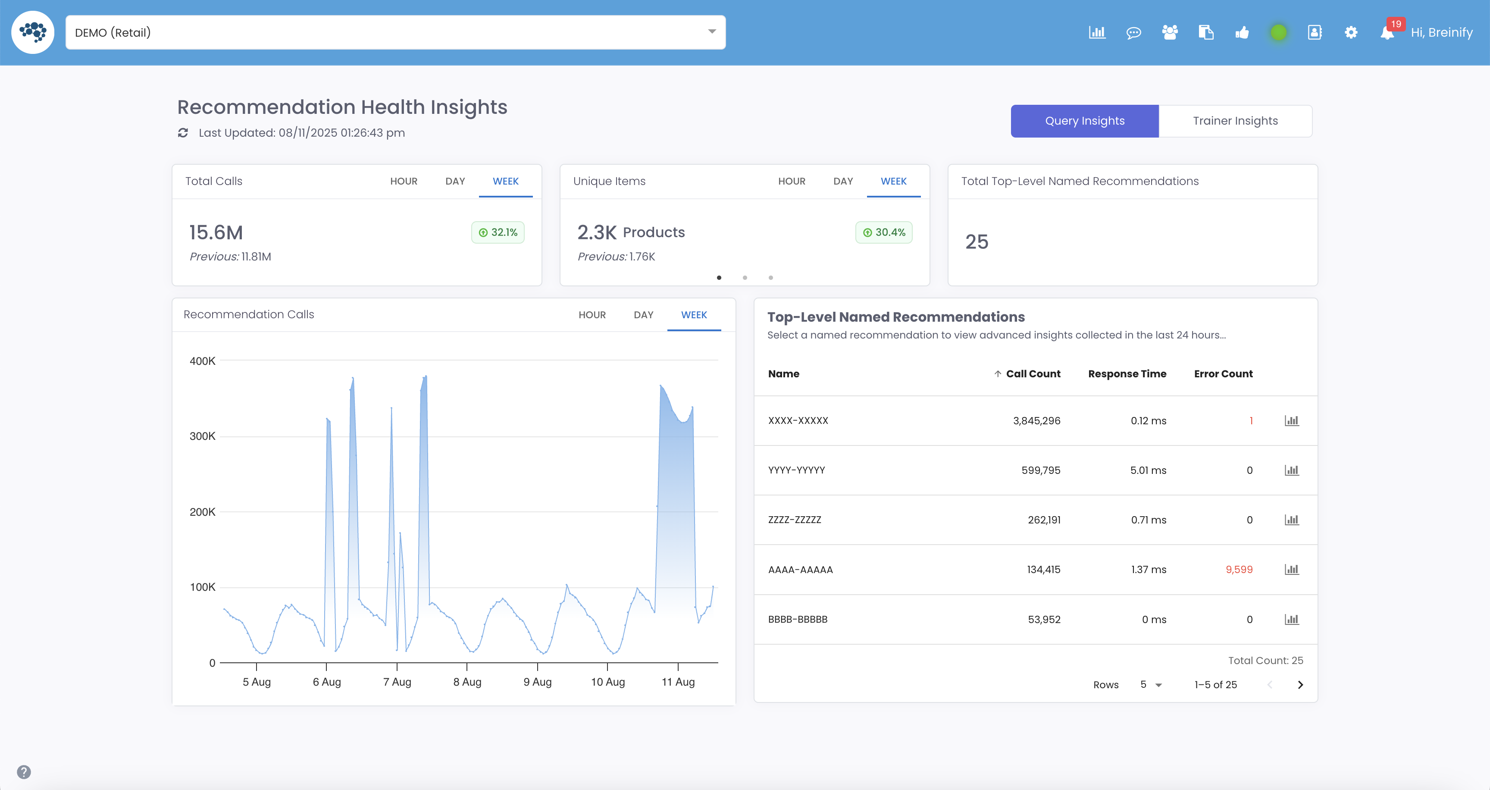Click the green status indicator in header
1490x790 pixels.
[1278, 32]
